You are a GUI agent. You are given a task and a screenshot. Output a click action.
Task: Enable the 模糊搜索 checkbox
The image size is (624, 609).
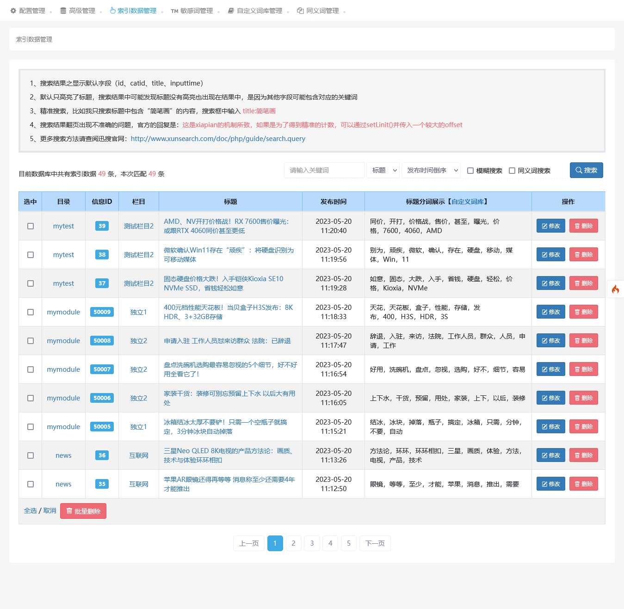pos(470,171)
